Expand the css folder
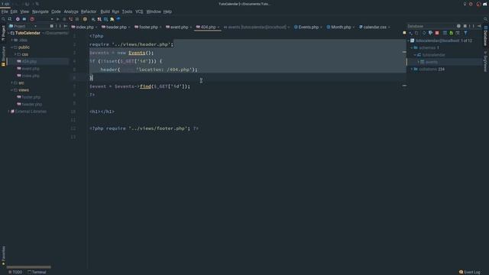Image resolution: width=489 pixels, height=275 pixels. click(15, 54)
